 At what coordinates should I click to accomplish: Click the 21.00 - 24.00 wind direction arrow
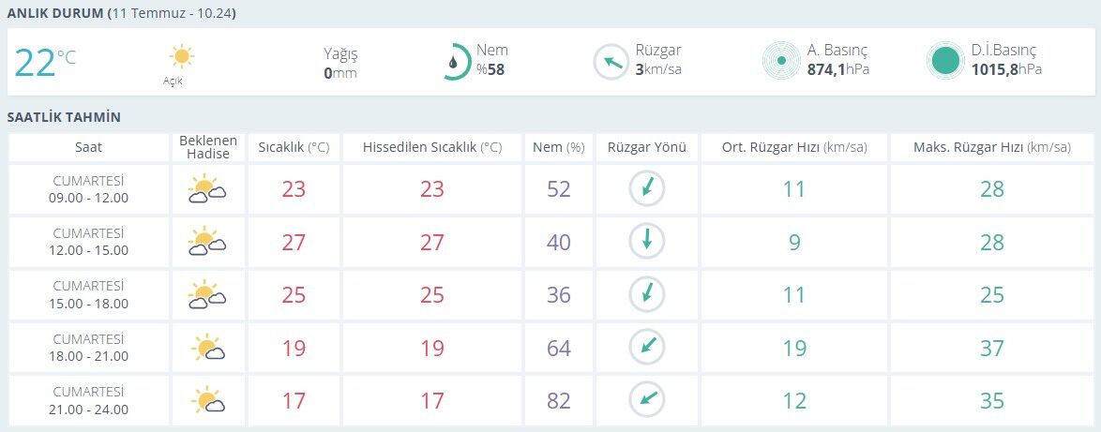pos(647,400)
